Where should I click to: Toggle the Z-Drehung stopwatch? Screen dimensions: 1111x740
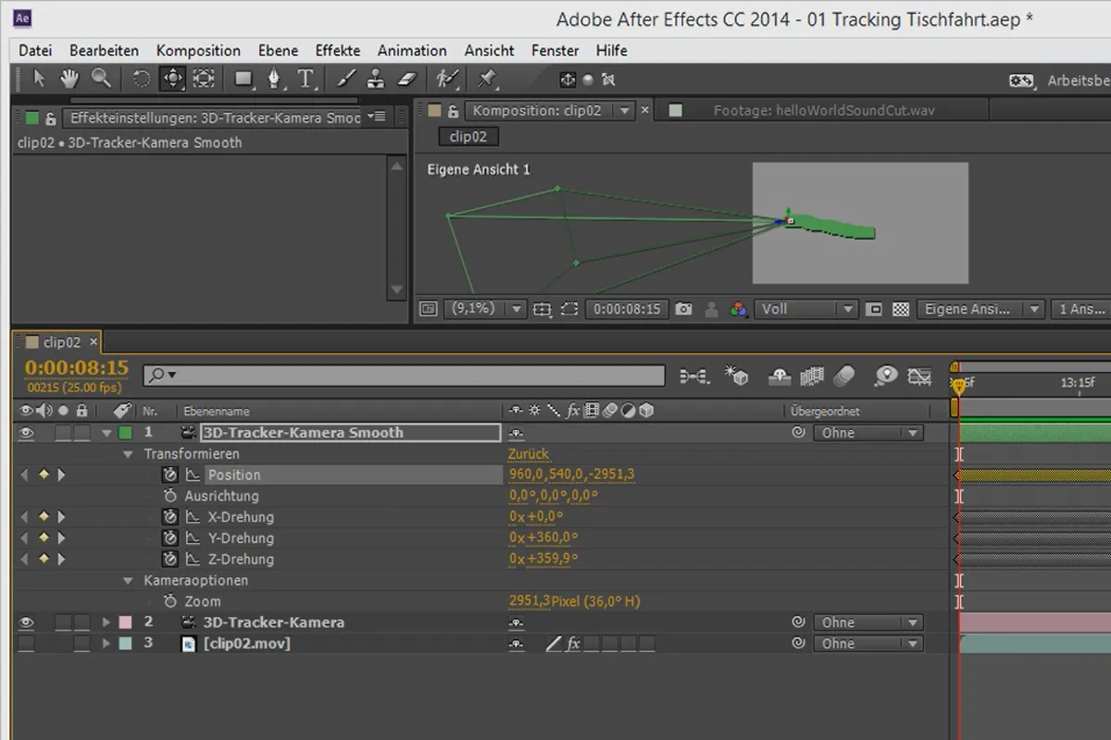[x=170, y=560]
